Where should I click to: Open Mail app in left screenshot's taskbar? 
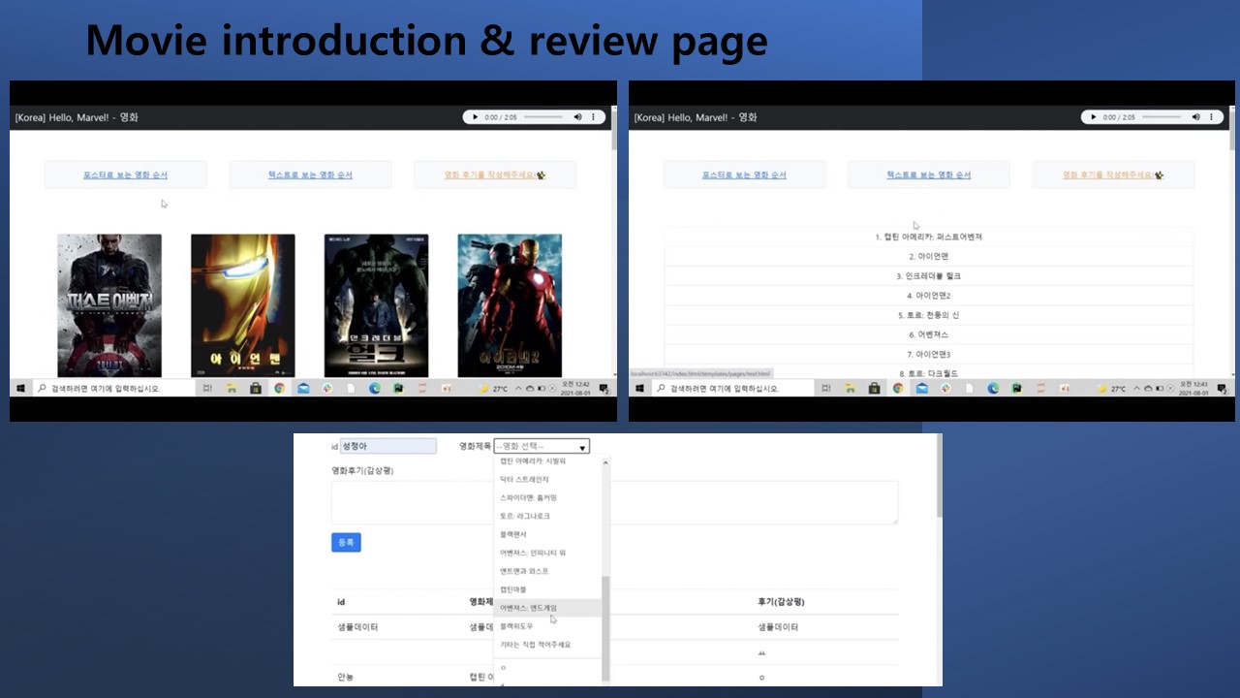click(x=303, y=388)
